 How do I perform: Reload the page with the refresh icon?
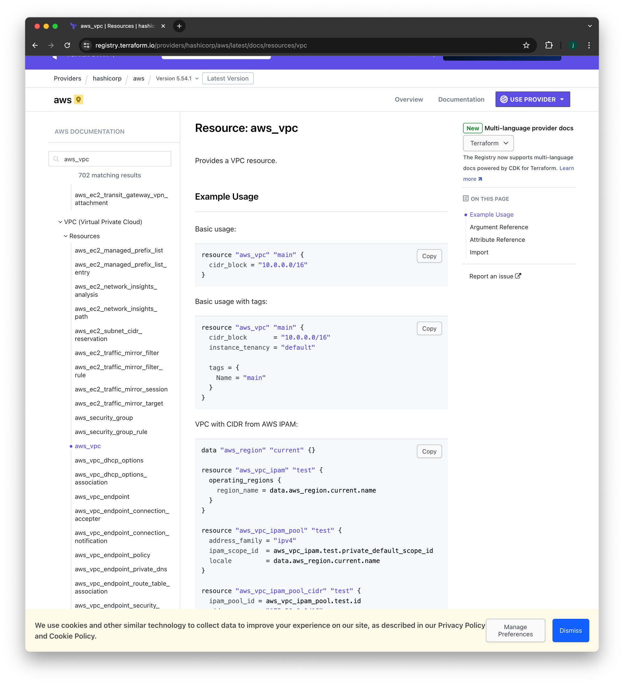click(67, 45)
